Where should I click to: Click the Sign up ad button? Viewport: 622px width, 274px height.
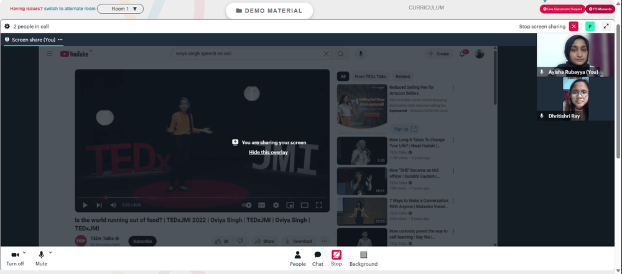[x=405, y=129]
